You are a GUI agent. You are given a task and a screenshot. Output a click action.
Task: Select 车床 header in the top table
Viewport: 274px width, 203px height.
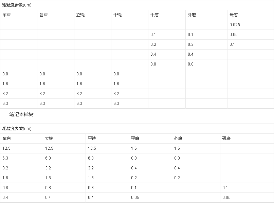pyautogui.click(x=6, y=15)
